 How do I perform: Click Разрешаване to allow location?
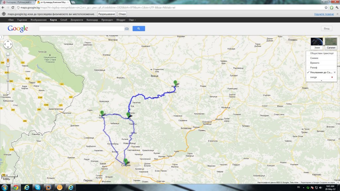pos(107,14)
